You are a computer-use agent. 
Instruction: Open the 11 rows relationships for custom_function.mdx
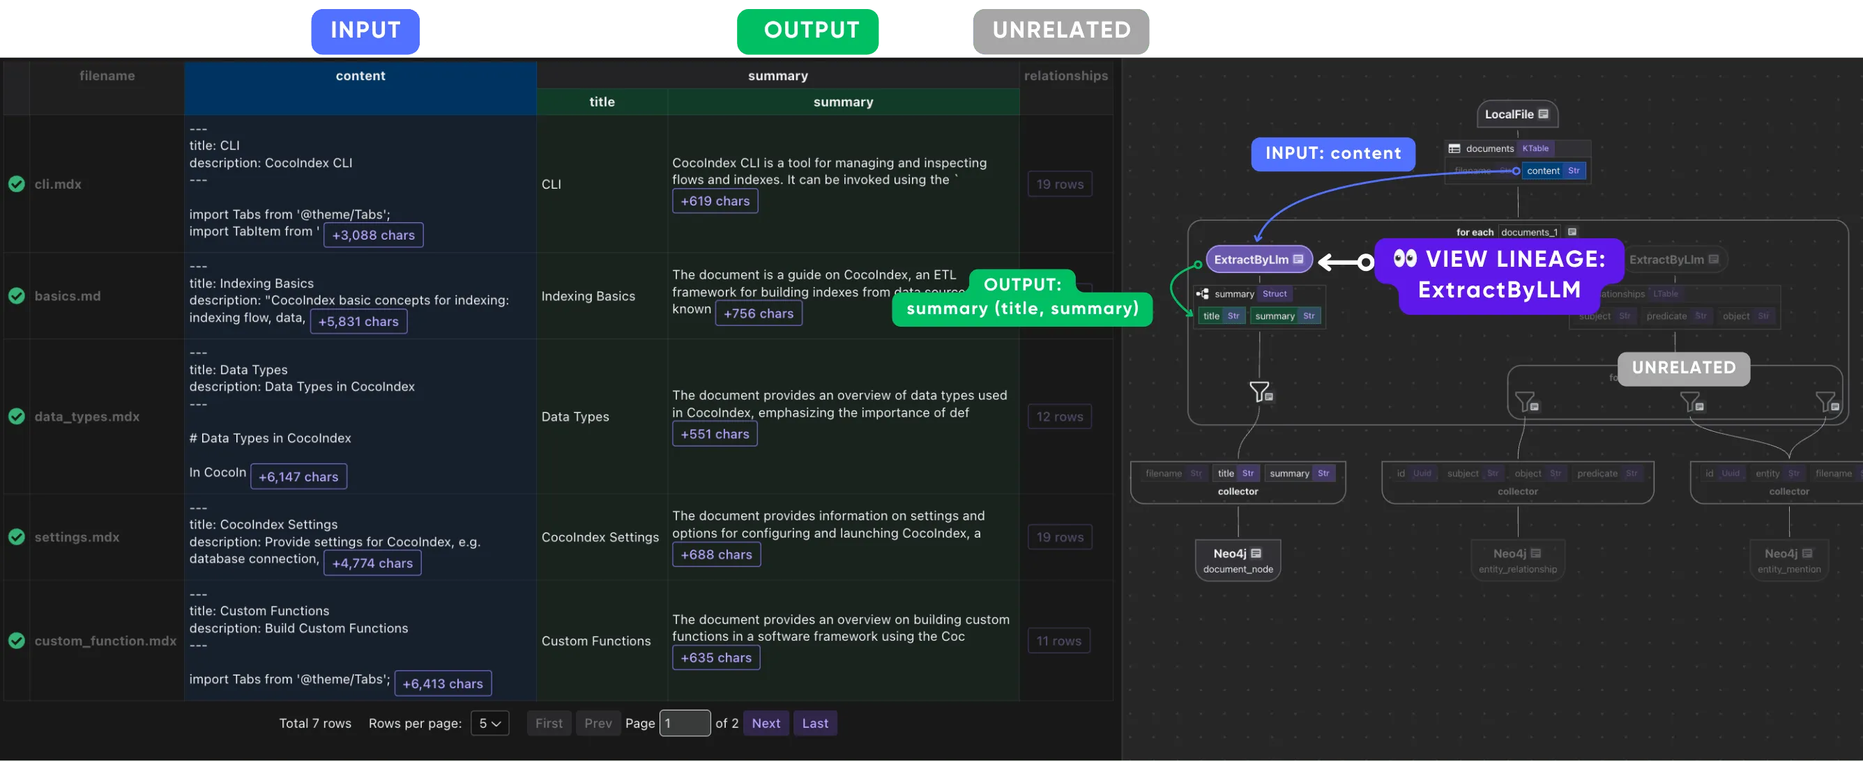coord(1058,642)
